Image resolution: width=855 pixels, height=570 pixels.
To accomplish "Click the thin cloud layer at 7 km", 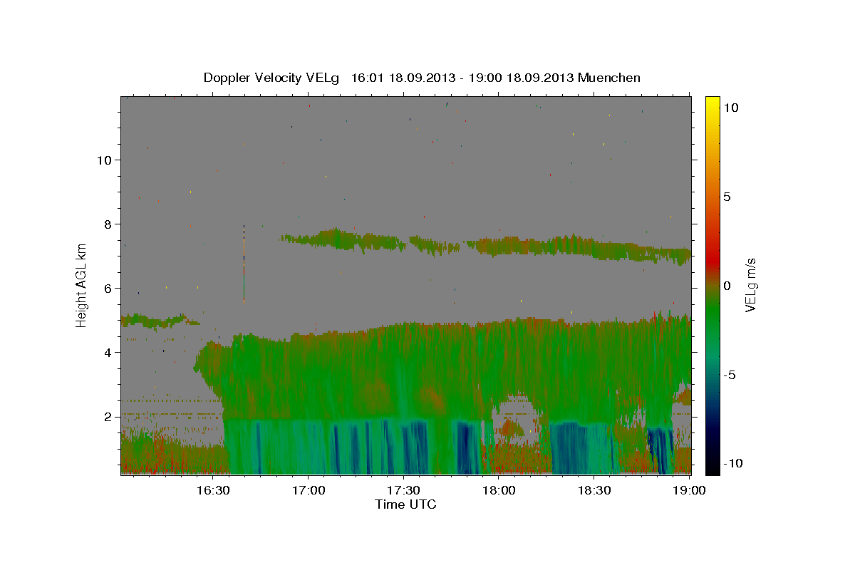I will (x=487, y=244).
